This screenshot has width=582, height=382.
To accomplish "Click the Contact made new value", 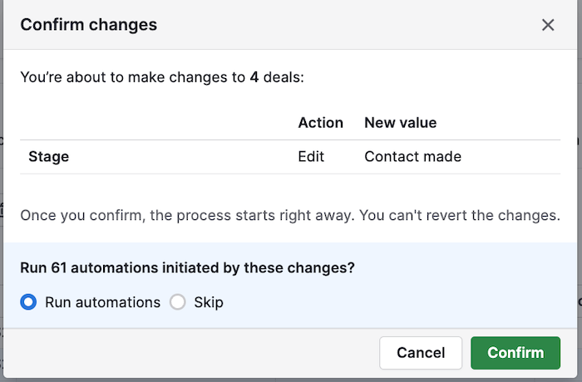I will pyautogui.click(x=412, y=156).
